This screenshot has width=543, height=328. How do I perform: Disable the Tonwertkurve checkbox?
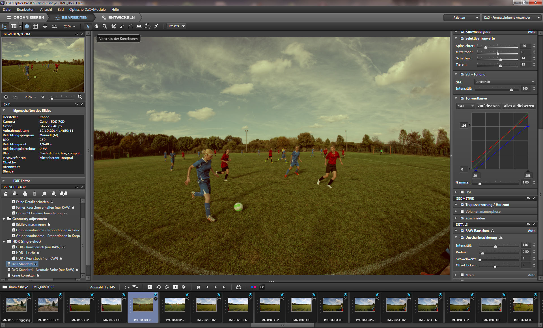tap(462, 98)
